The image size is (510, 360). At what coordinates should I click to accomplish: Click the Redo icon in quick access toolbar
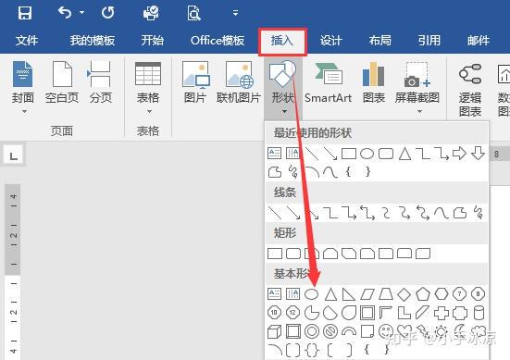click(x=107, y=13)
